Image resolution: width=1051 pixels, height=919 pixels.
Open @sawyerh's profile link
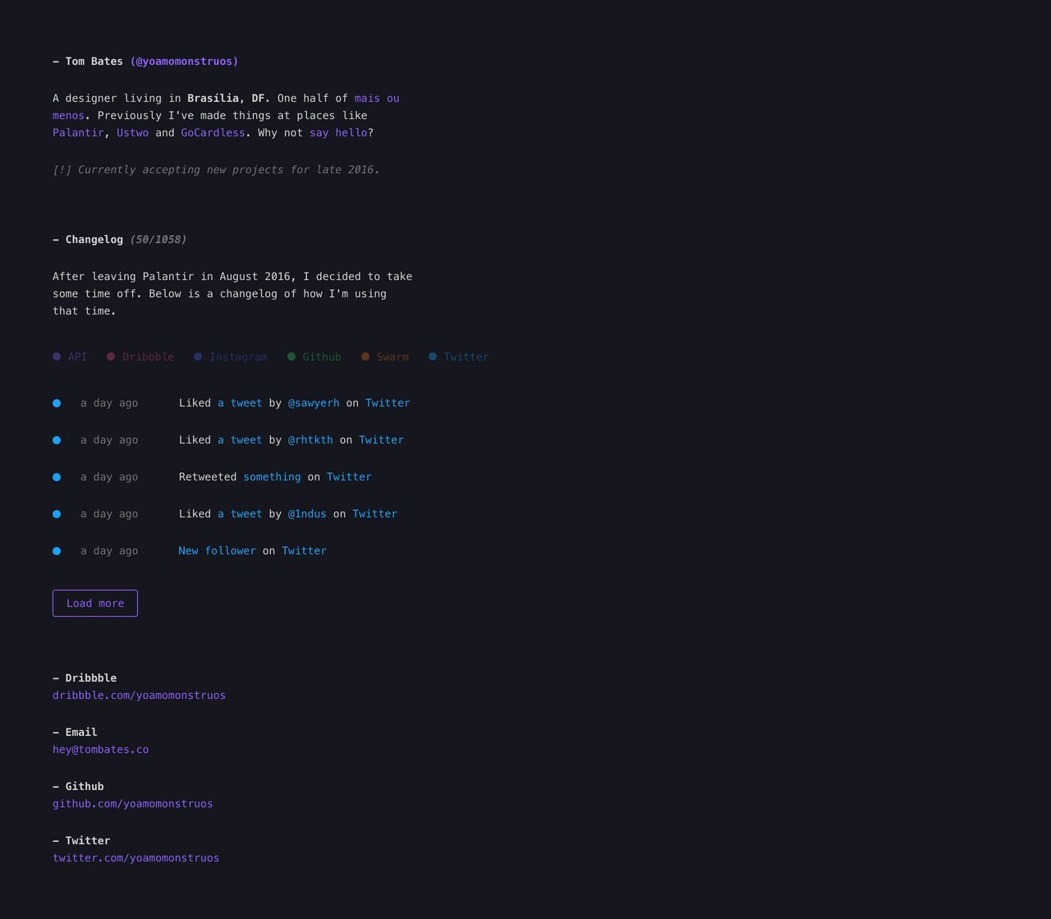click(x=313, y=402)
